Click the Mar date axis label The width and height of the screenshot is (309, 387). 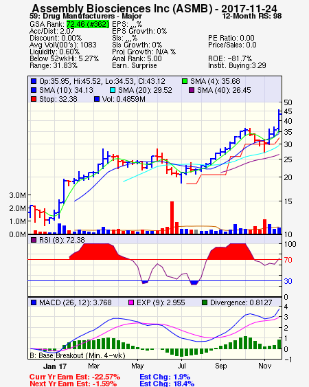[x=93, y=366]
